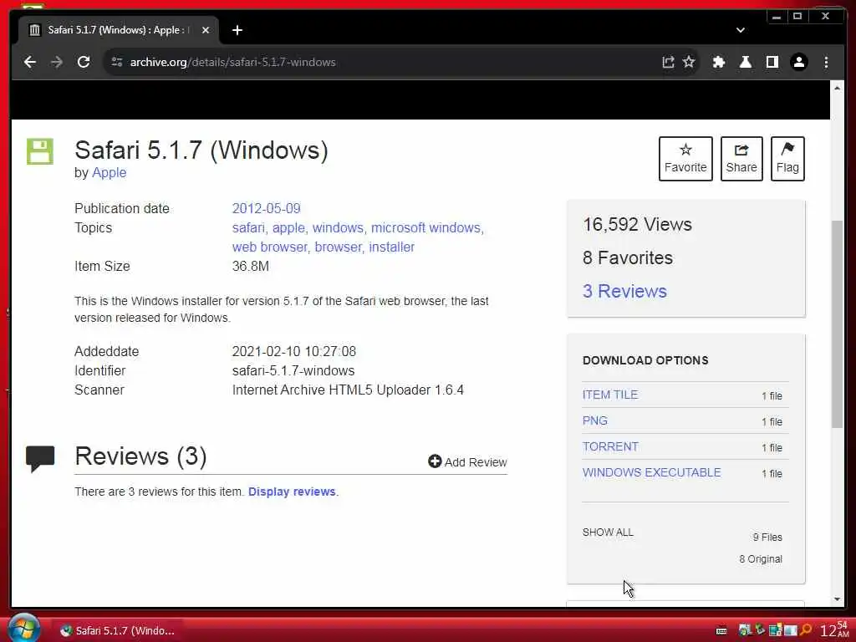Download the ITEM TILE file
856x642 pixels.
point(609,395)
